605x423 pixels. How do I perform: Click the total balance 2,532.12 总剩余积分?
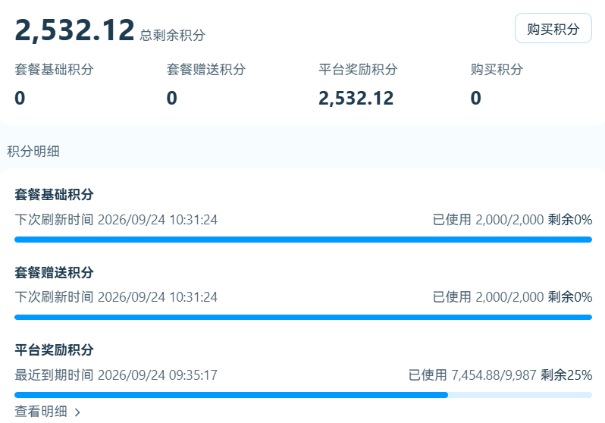(x=110, y=30)
